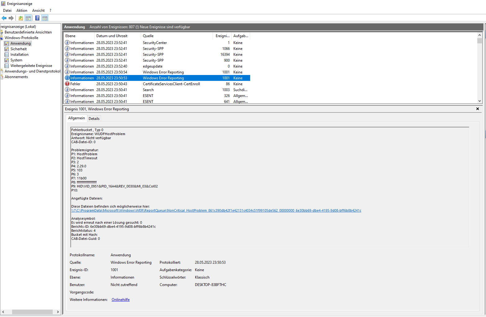
Task: Click left pane horizontal scrollbar left arrow
Action: pyautogui.click(x=3, y=312)
